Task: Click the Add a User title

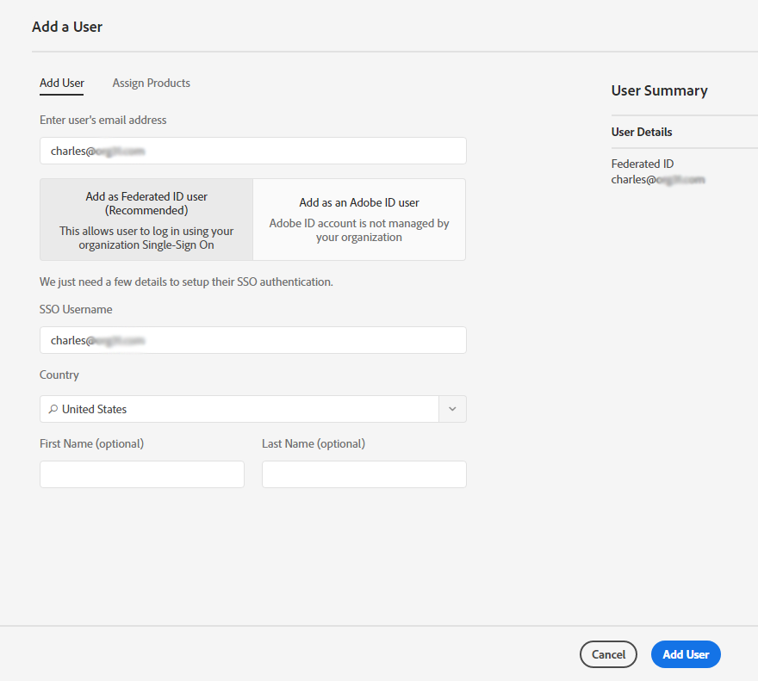Action: (67, 27)
